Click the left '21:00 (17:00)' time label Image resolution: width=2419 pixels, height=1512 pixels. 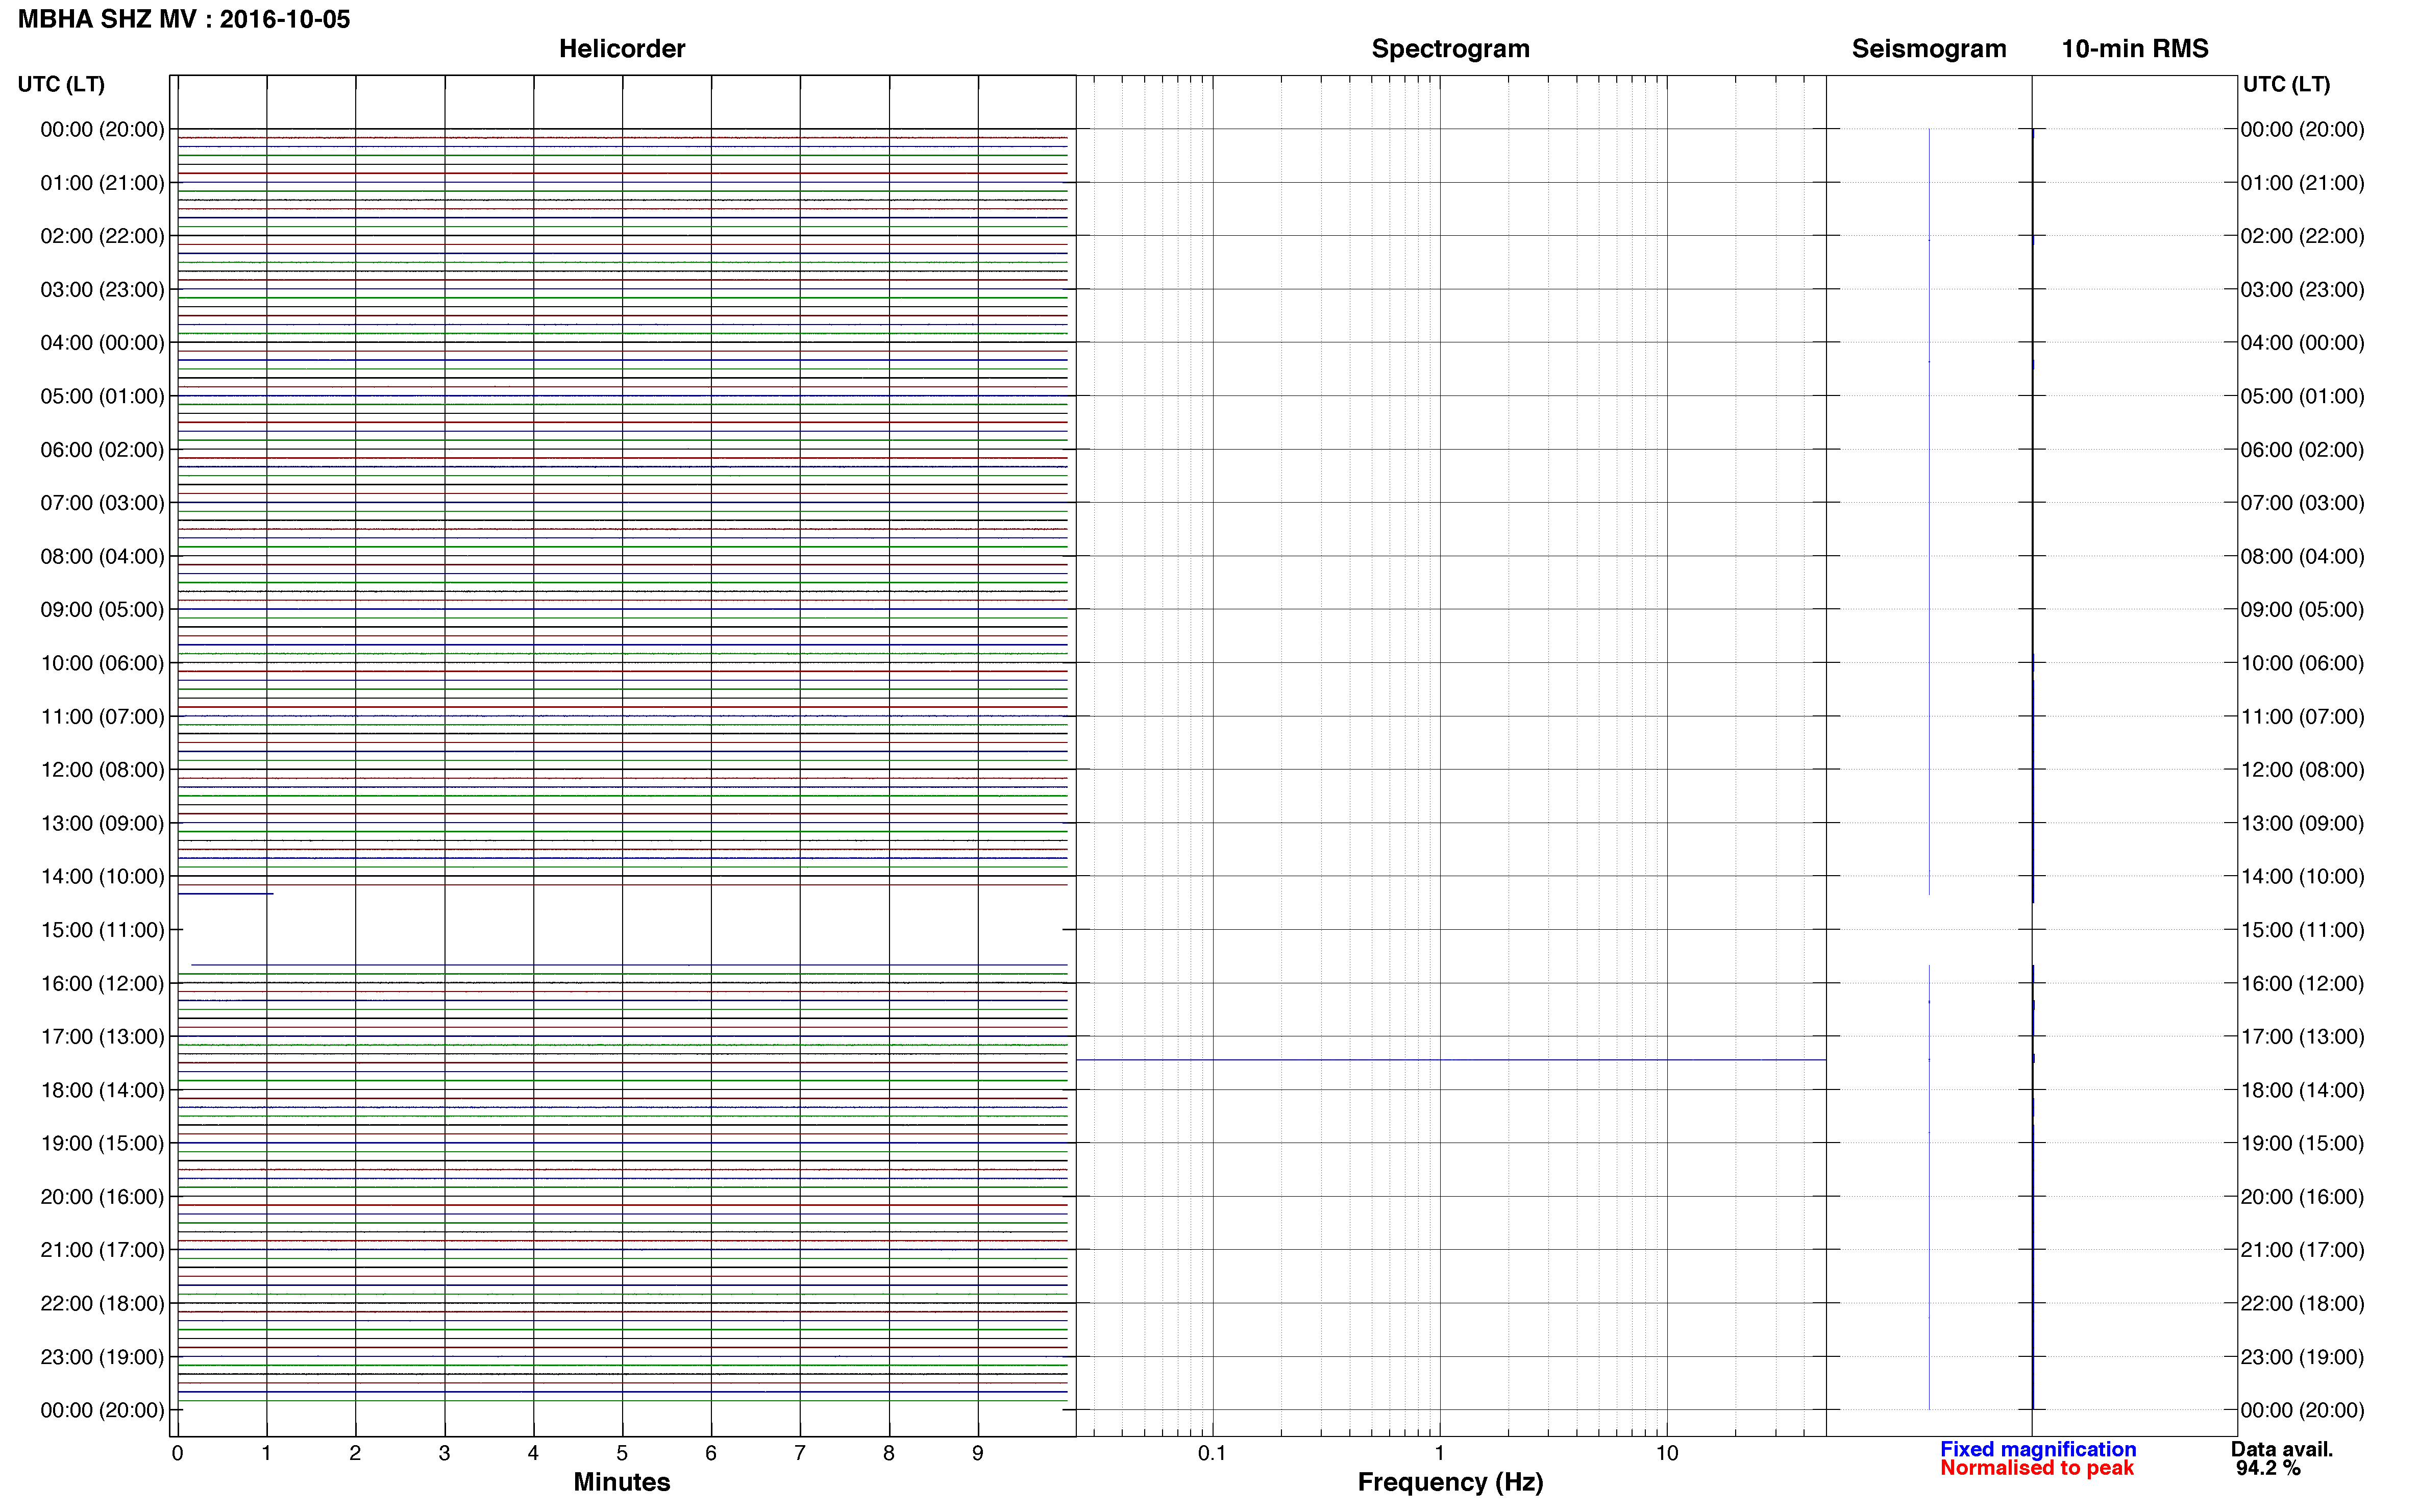click(102, 1250)
